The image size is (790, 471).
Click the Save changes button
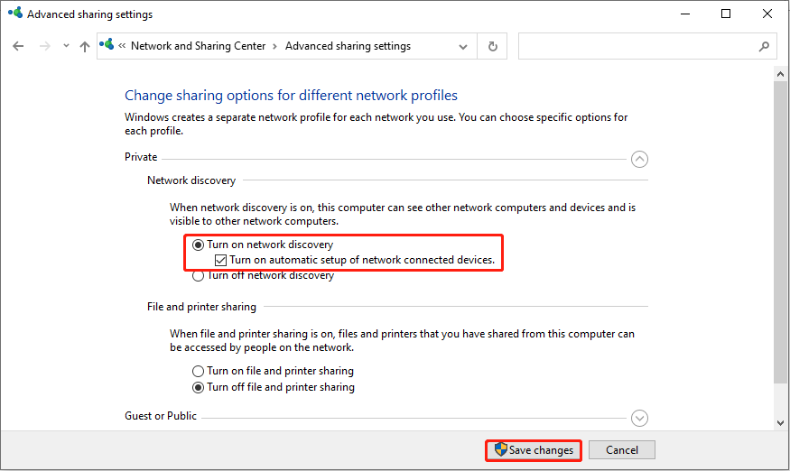534,450
